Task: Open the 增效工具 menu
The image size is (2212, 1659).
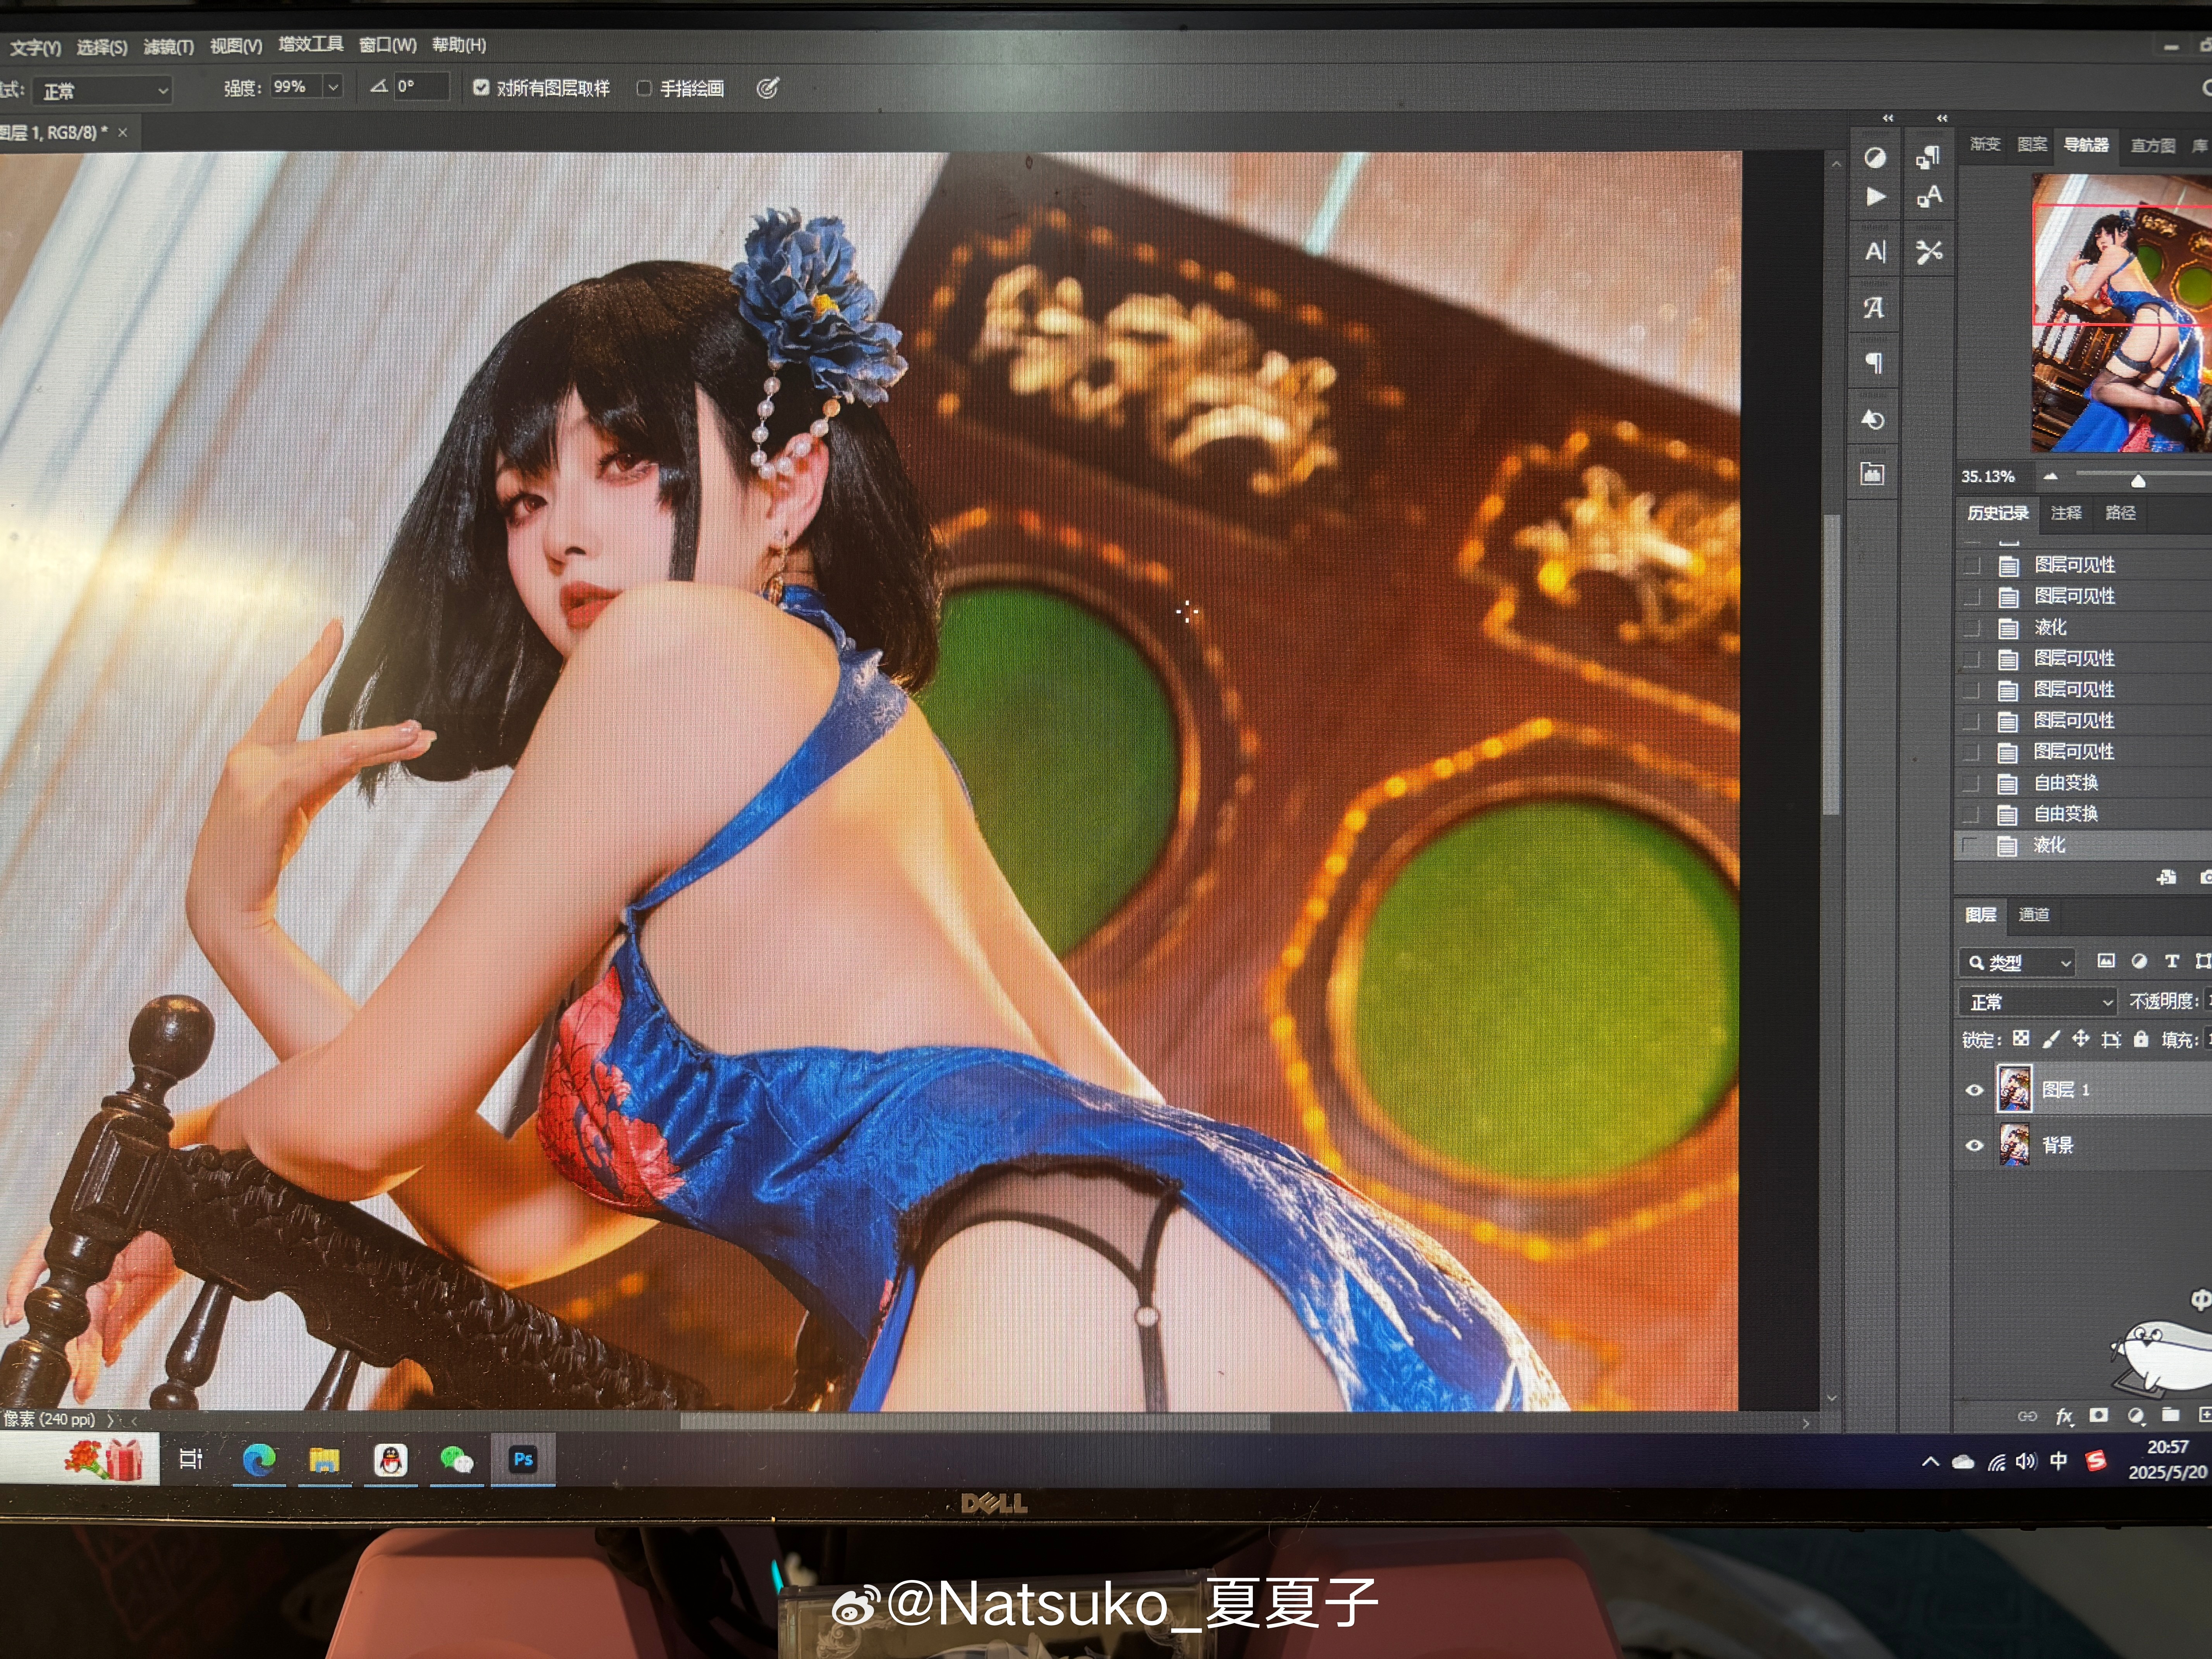Action: 311,45
